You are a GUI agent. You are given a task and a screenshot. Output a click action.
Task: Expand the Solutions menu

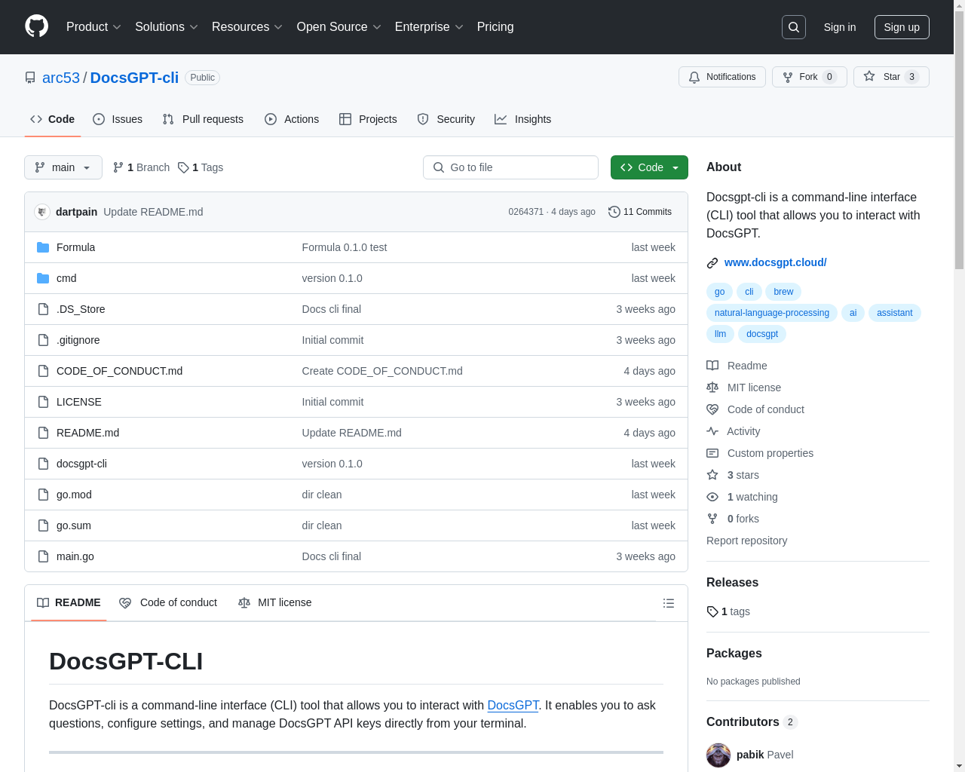click(x=167, y=27)
